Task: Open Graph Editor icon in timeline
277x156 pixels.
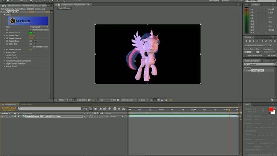Action: (x=123, y=109)
